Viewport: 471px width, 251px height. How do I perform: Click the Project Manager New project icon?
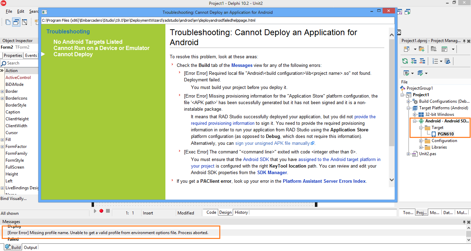point(406,49)
